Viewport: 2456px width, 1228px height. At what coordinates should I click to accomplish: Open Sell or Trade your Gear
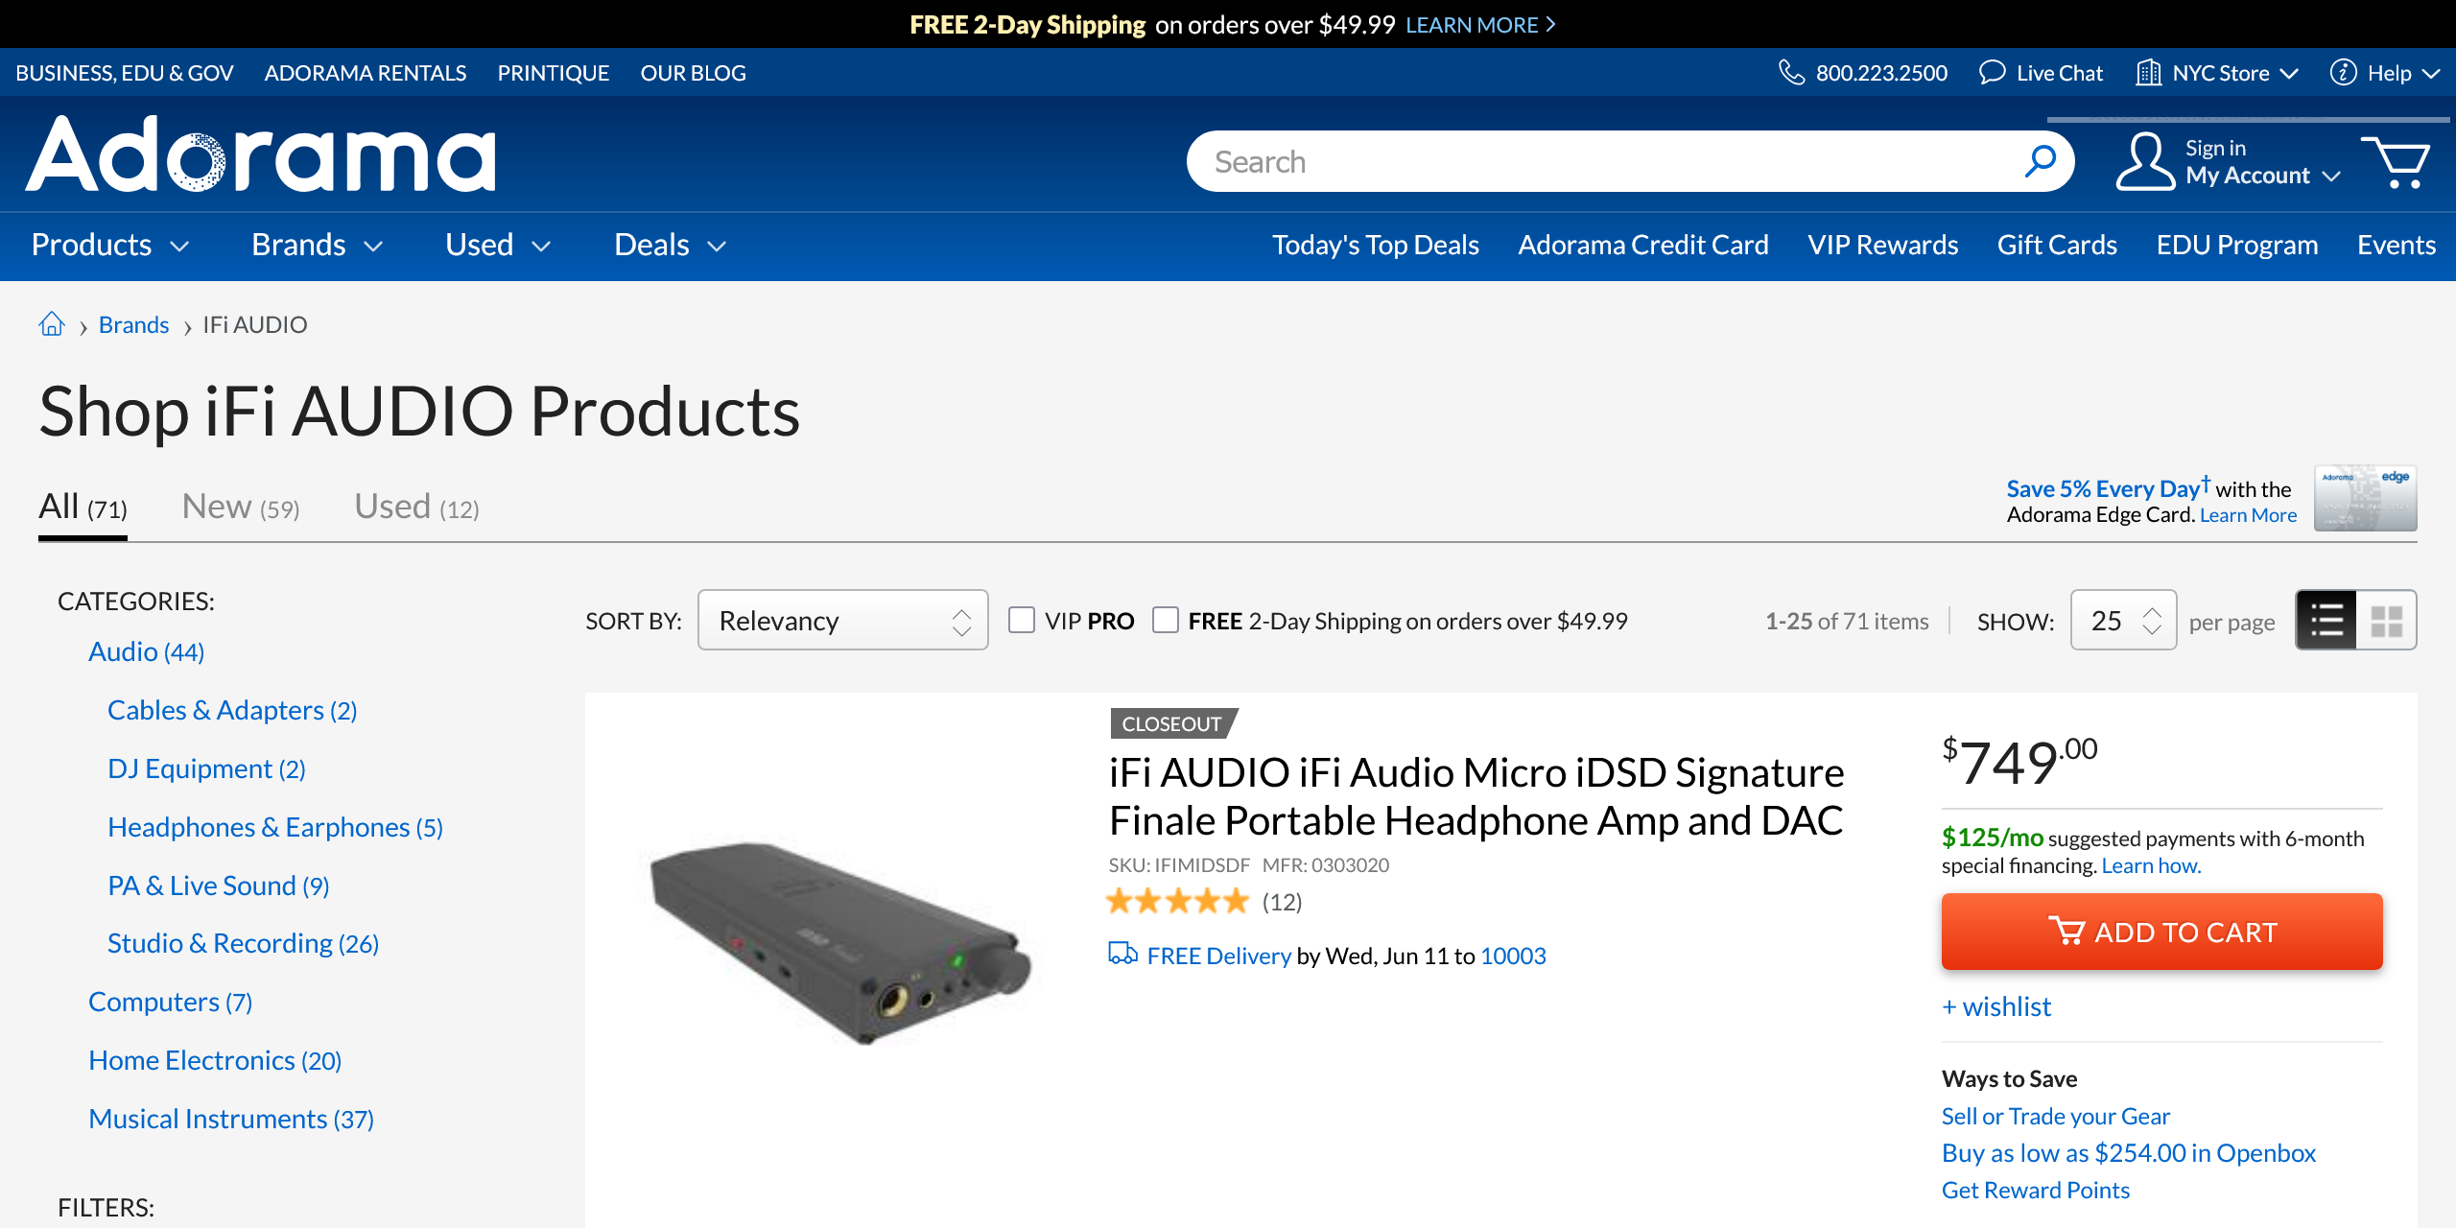2055,1116
